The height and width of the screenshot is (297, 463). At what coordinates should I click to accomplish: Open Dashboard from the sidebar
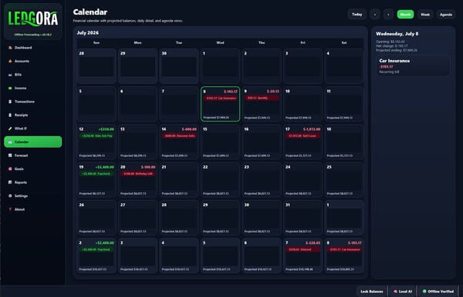coord(33,48)
